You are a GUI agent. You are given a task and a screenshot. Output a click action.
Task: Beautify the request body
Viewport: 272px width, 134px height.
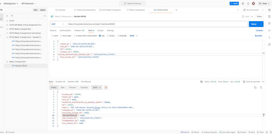[258, 36]
